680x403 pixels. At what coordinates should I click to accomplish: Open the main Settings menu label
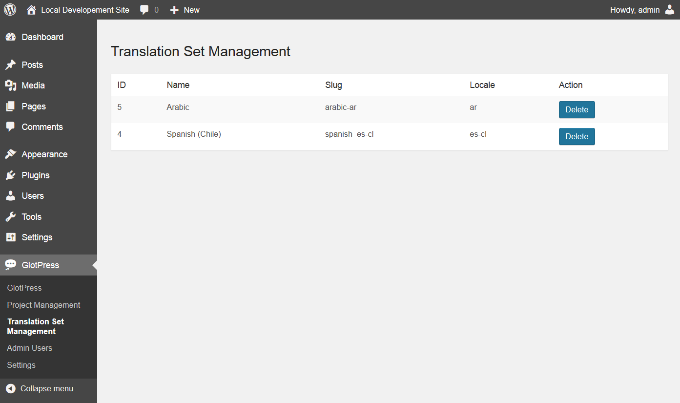tap(37, 237)
